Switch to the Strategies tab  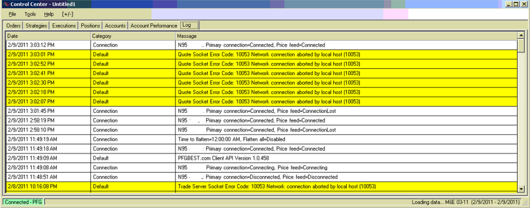pos(36,25)
